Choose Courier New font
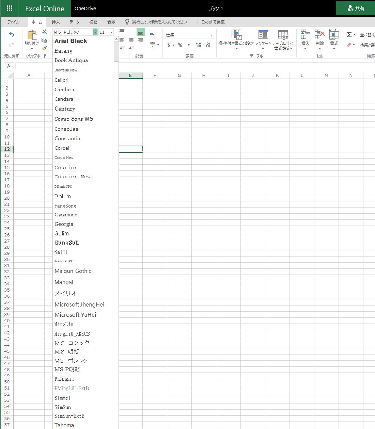This screenshot has width=375, height=429. click(x=73, y=177)
